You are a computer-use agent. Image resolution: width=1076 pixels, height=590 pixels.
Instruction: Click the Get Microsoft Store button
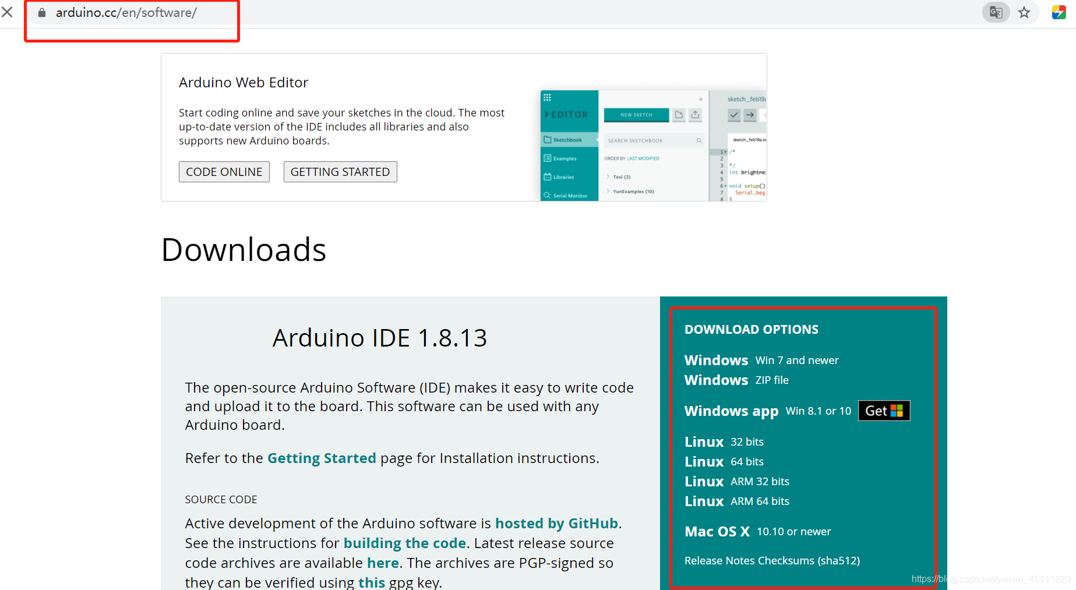pos(884,411)
